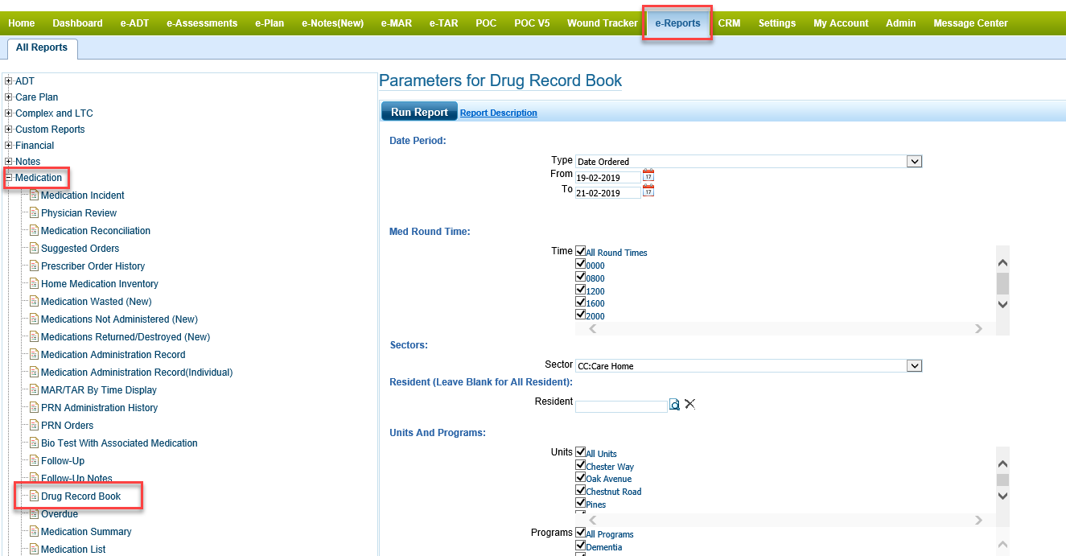
Task: Click document icon beside PRN Orders
Action: [34, 425]
